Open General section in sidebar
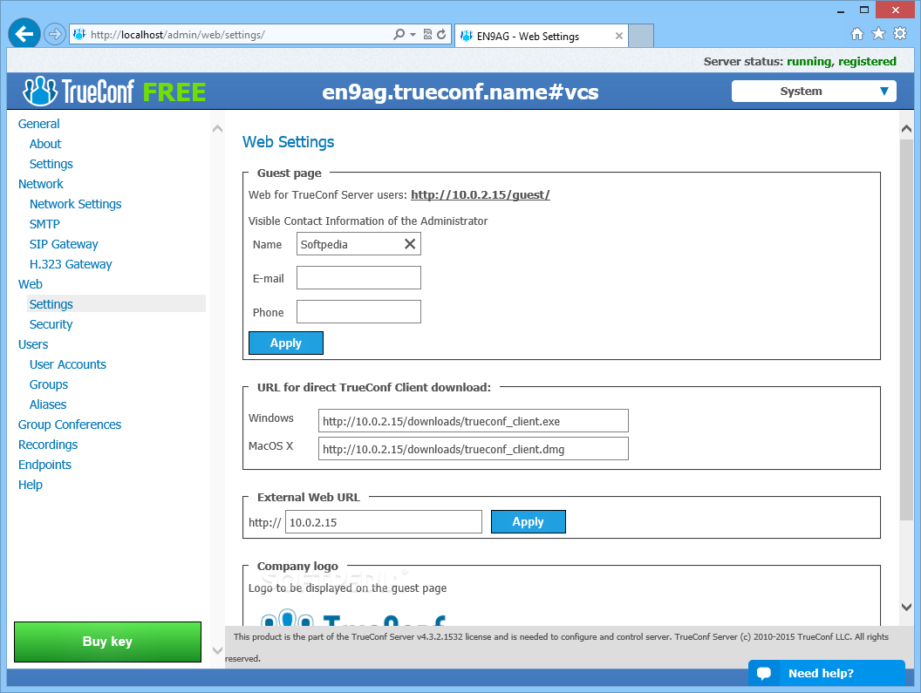 point(38,124)
